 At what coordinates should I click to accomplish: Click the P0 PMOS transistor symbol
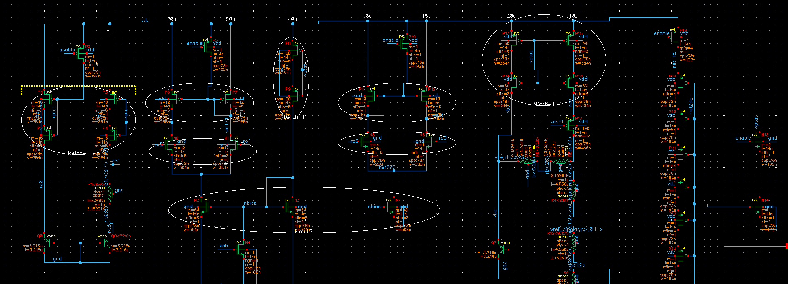click(81, 52)
